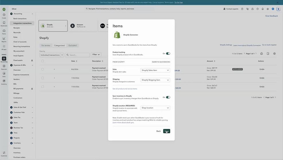The height and width of the screenshot is (160, 283).
Task: Go to Home in left rail
Action: coord(4,31)
